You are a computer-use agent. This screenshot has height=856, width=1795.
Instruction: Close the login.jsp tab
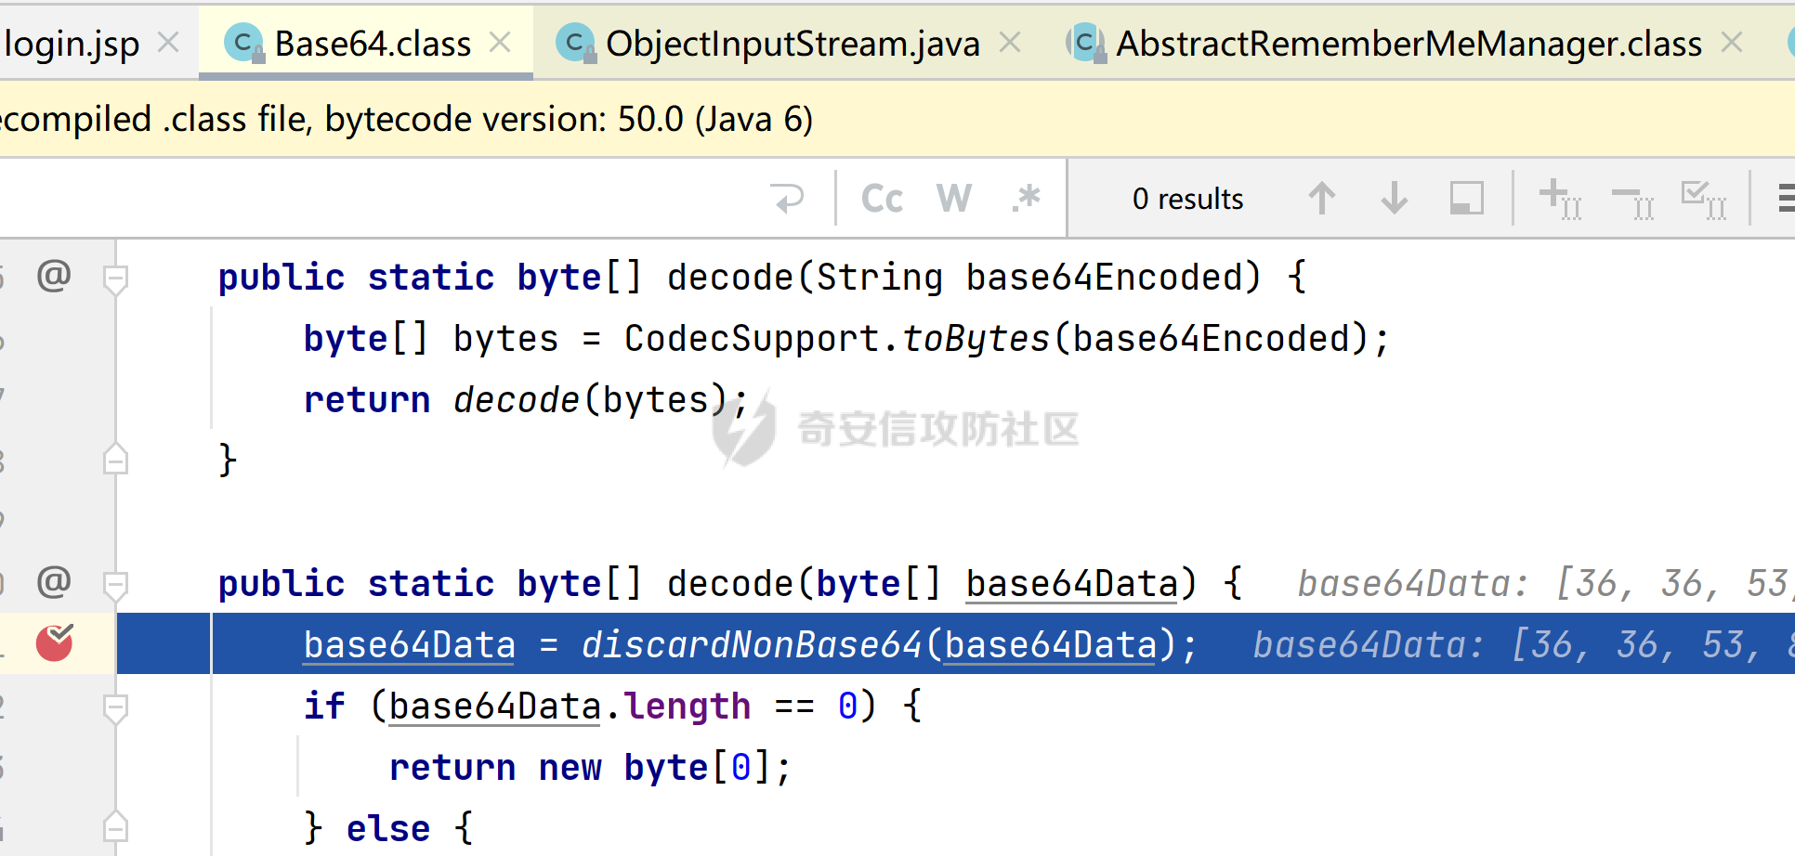pyautogui.click(x=168, y=43)
